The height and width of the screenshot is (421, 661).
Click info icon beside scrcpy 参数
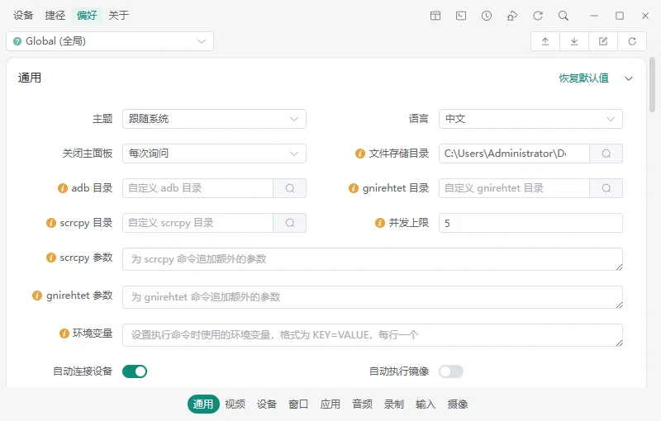51,258
